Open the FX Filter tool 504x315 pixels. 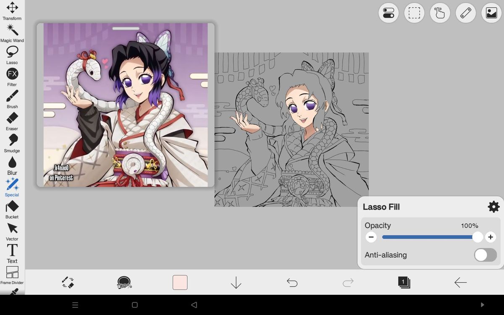coord(12,77)
